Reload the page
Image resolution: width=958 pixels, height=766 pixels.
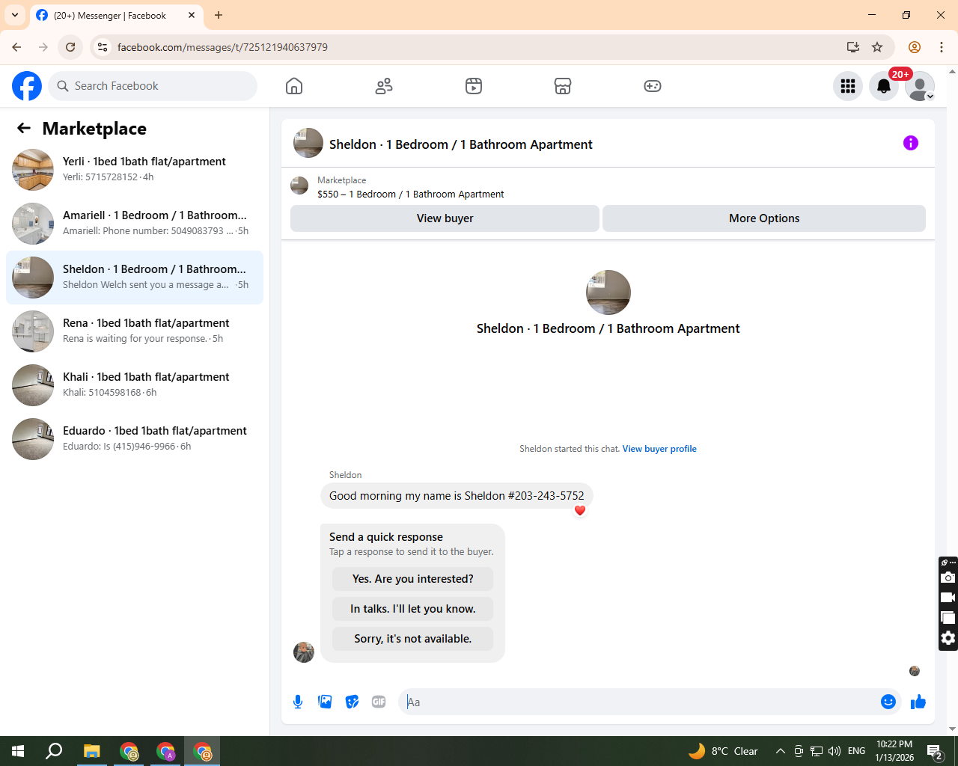[x=70, y=47]
